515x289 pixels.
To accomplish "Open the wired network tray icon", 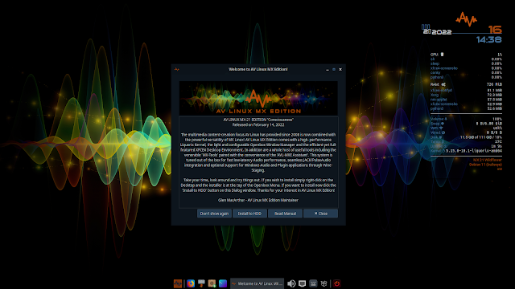I will pos(303,283).
